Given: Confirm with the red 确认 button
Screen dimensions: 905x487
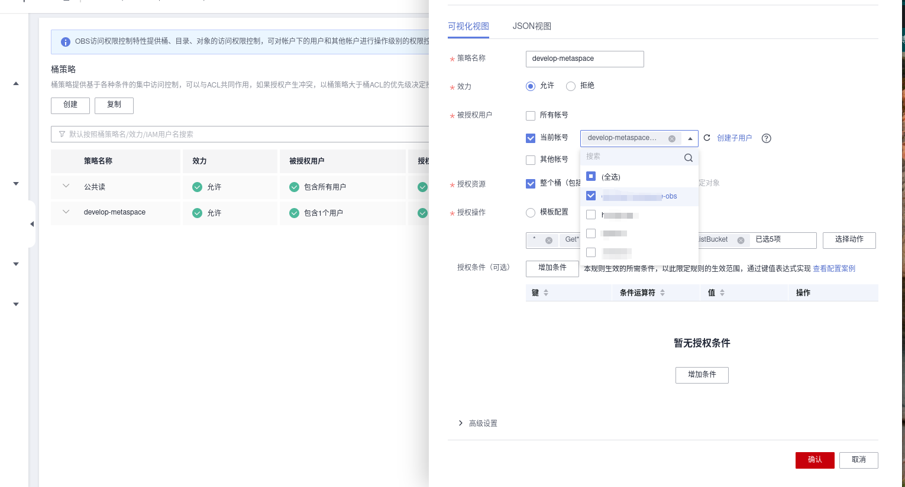Looking at the screenshot, I should click(815, 460).
